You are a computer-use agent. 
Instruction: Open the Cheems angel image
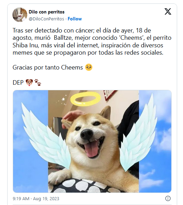[x=92, y=141]
